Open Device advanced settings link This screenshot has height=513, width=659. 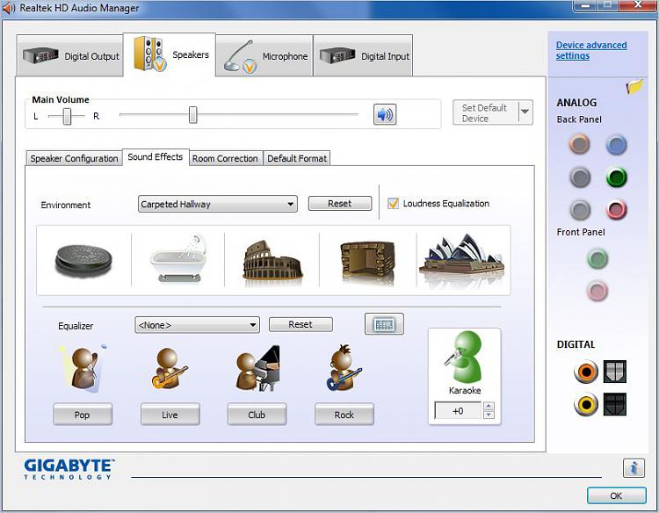coord(591,50)
